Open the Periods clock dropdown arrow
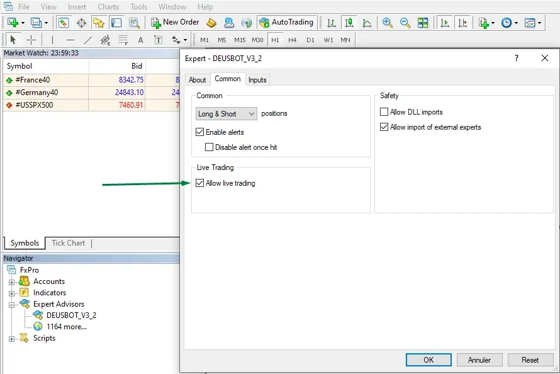 (516, 23)
